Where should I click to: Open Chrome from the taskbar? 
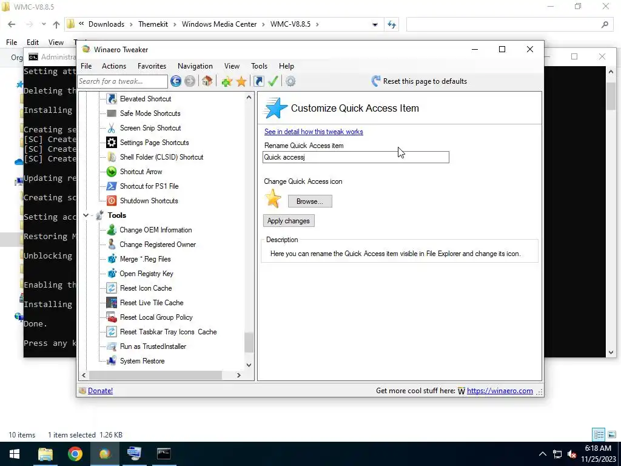click(75, 454)
